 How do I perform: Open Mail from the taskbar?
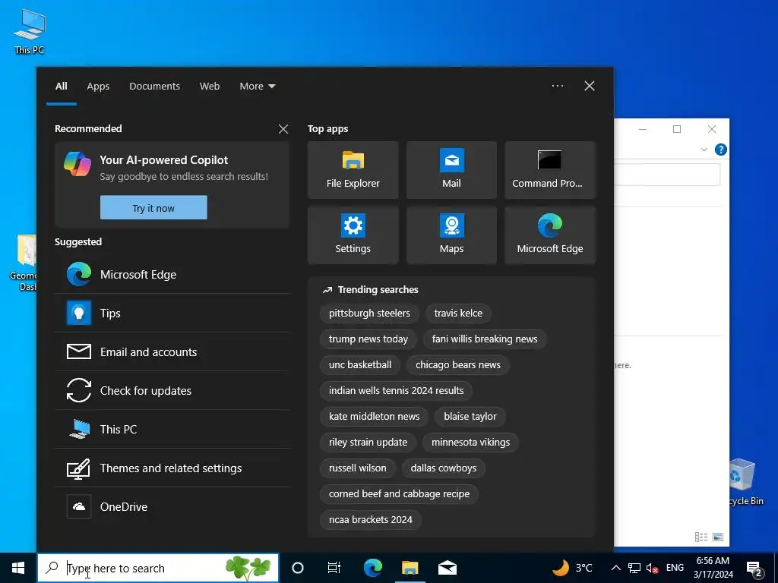(447, 568)
